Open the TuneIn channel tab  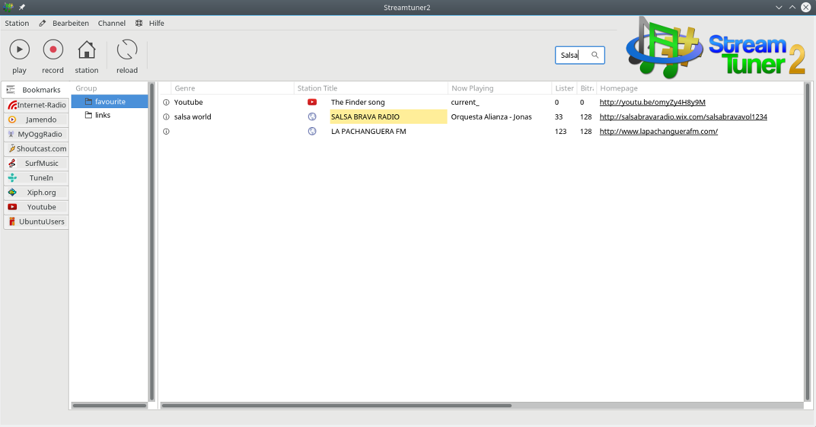click(x=37, y=178)
